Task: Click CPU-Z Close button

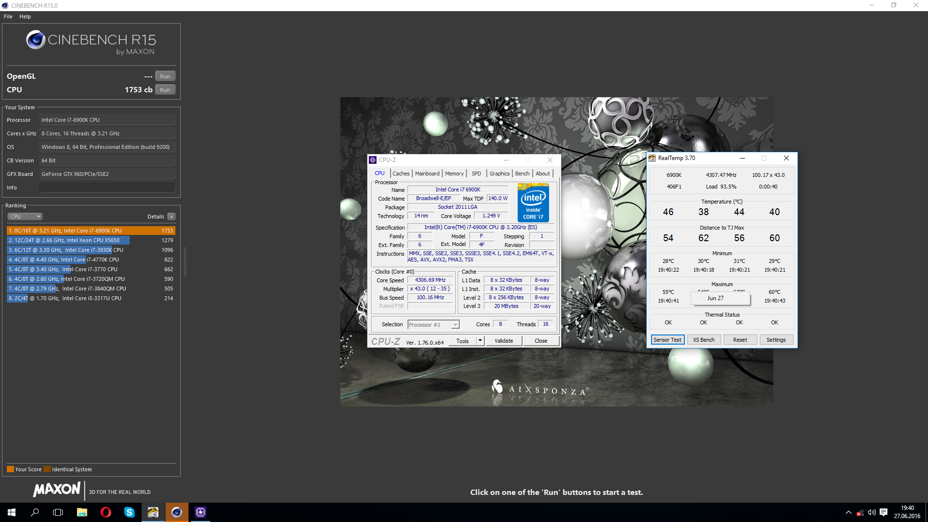Action: [x=541, y=341]
